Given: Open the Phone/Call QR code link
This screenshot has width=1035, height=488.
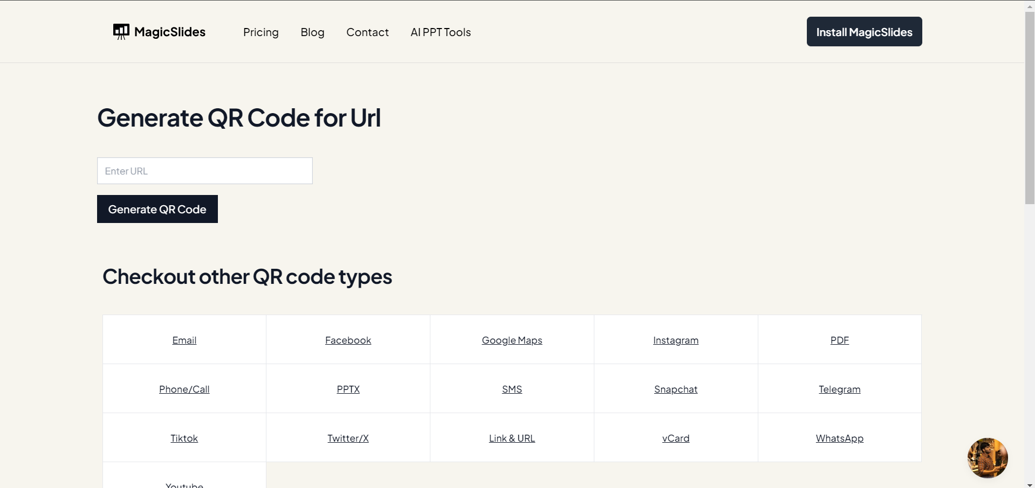Looking at the screenshot, I should 184,389.
